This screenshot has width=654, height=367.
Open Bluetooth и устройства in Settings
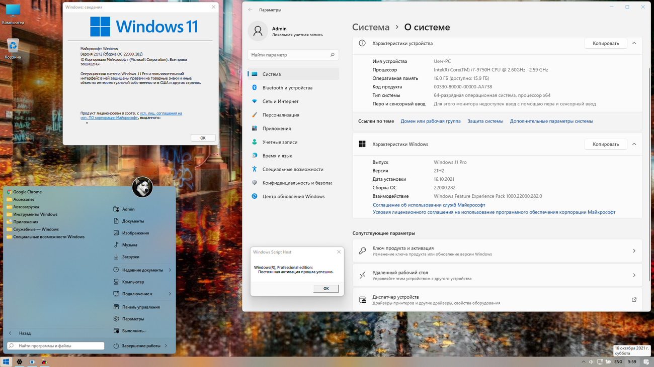click(293, 87)
